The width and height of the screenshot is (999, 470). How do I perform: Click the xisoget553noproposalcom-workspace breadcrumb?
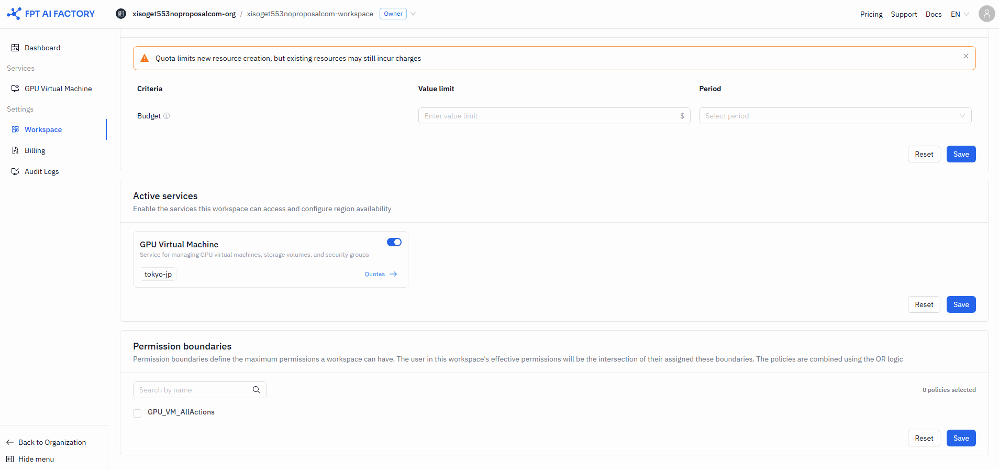pos(310,14)
